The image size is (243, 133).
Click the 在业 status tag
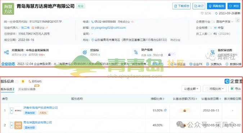(x=81, y=6)
